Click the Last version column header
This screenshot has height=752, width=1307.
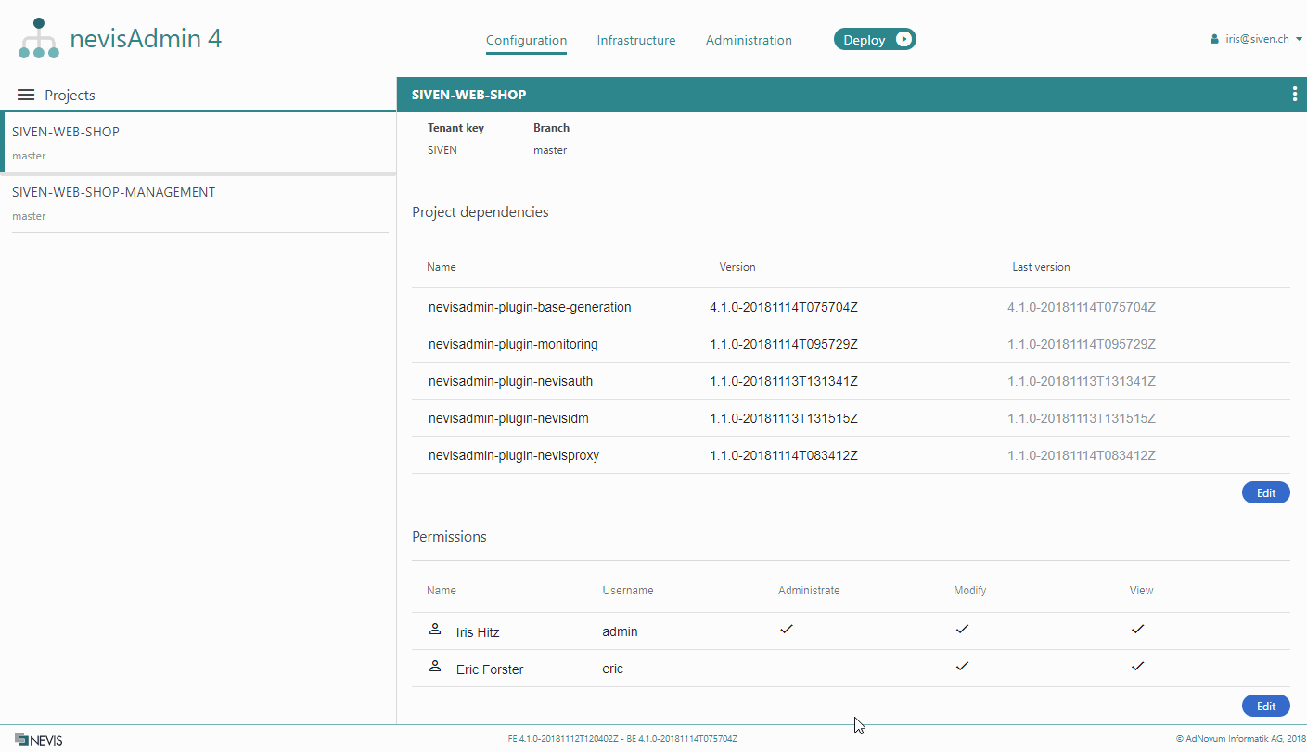click(x=1041, y=267)
